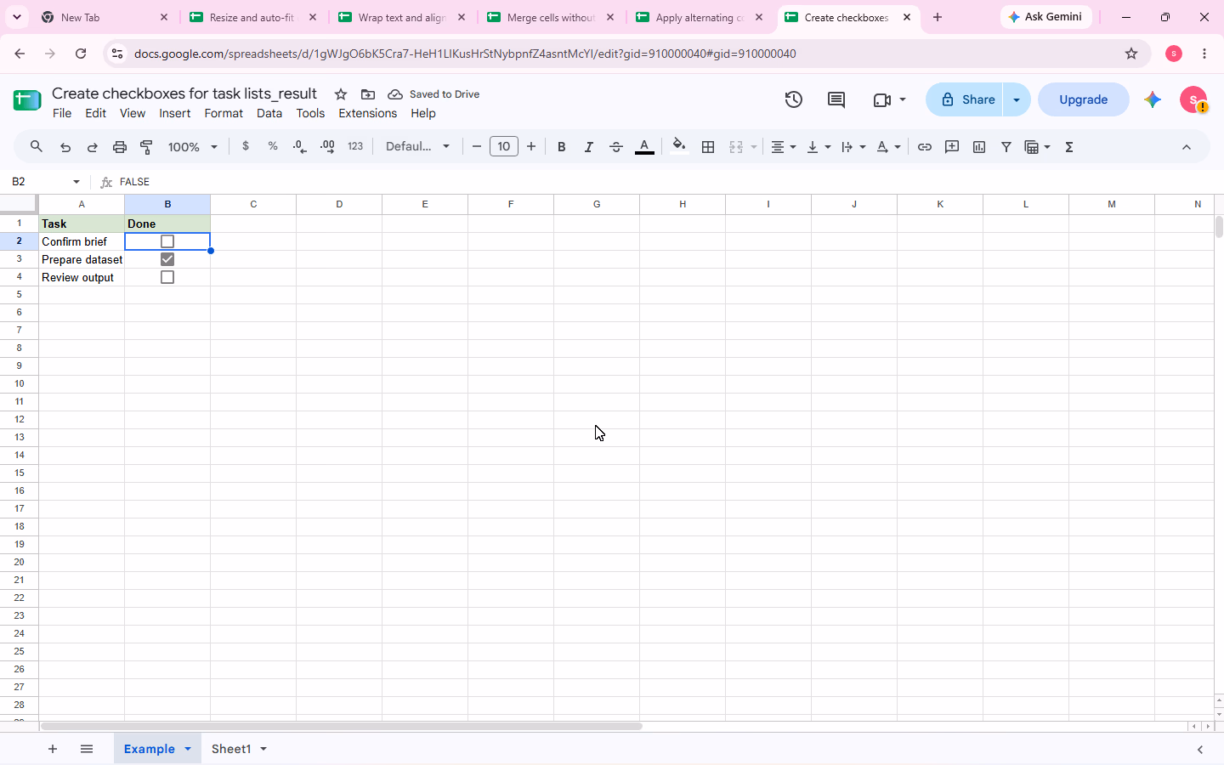
Task: Format as currency with dollar icon
Action: pos(246,146)
